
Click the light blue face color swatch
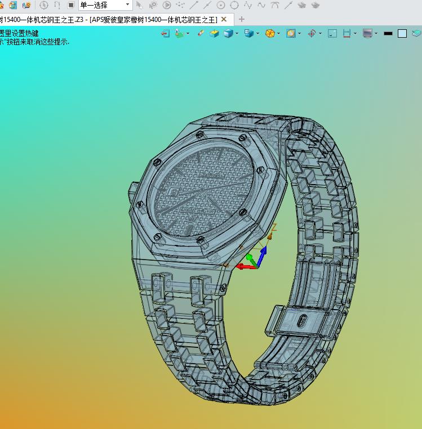402,34
